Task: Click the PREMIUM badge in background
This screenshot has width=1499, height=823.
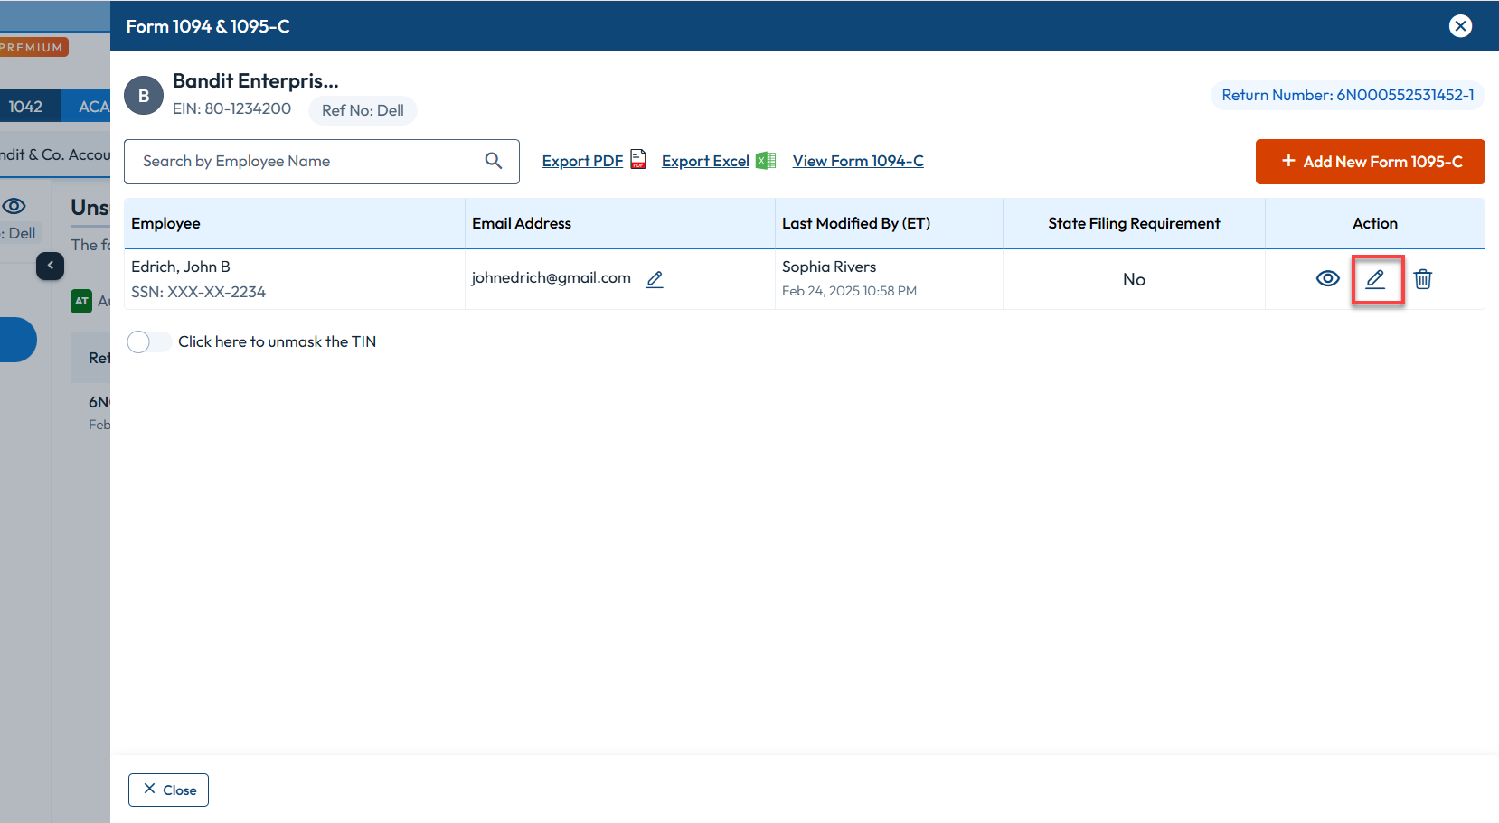Action: tap(33, 47)
